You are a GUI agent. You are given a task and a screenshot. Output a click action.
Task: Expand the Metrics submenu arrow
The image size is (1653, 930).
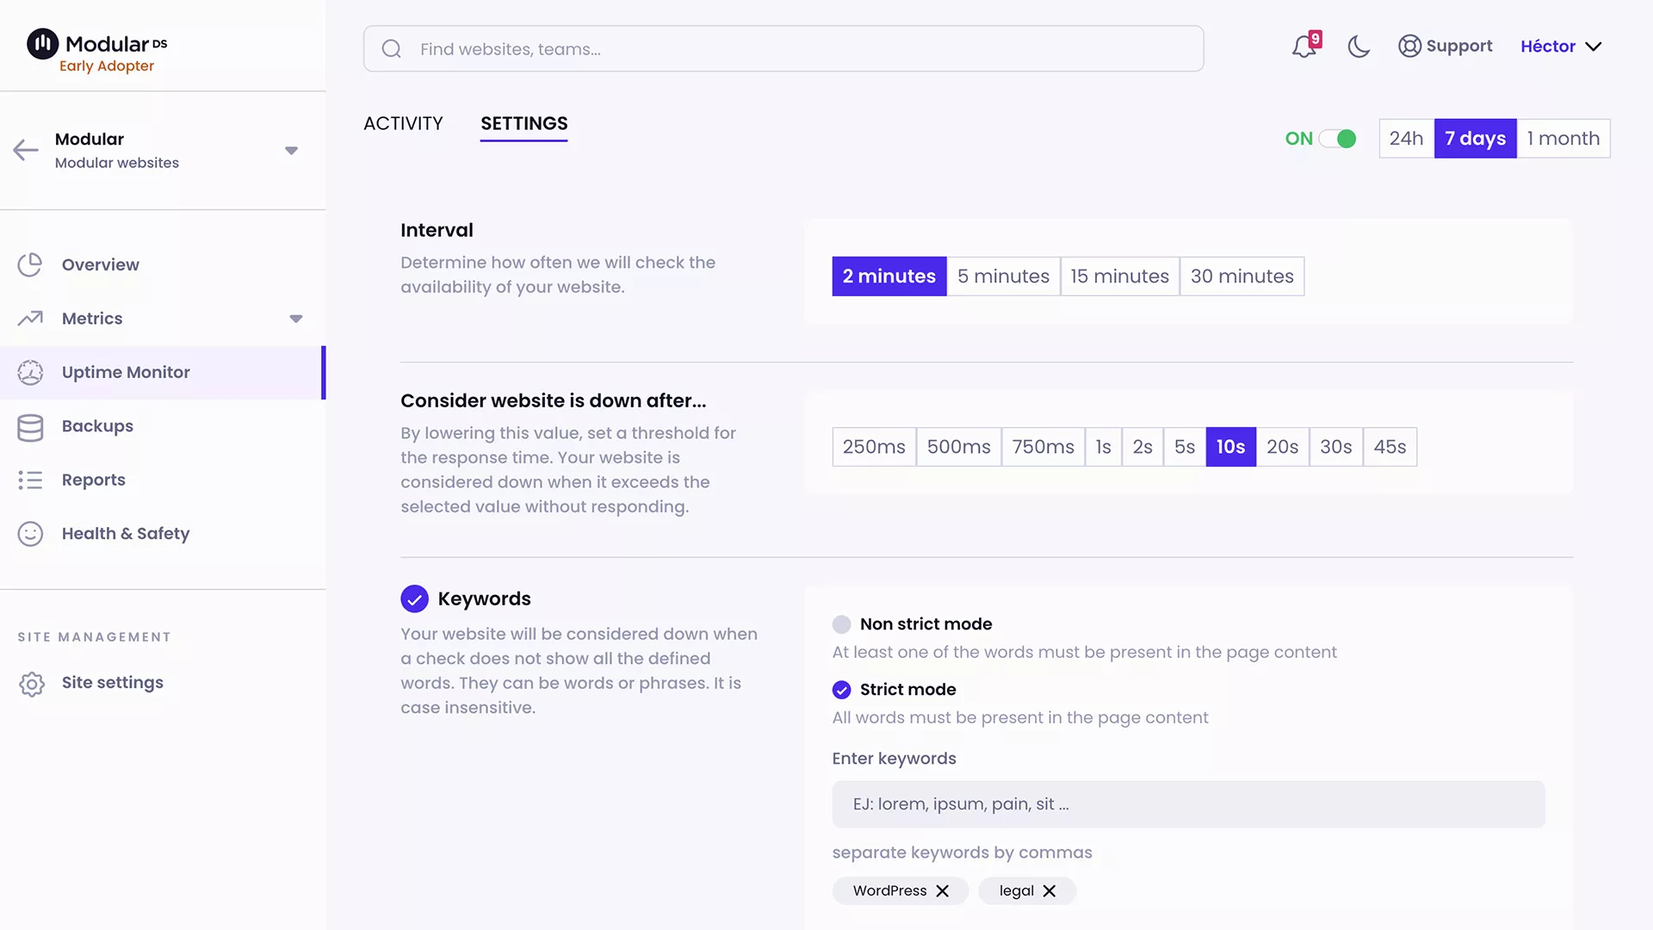(x=296, y=319)
